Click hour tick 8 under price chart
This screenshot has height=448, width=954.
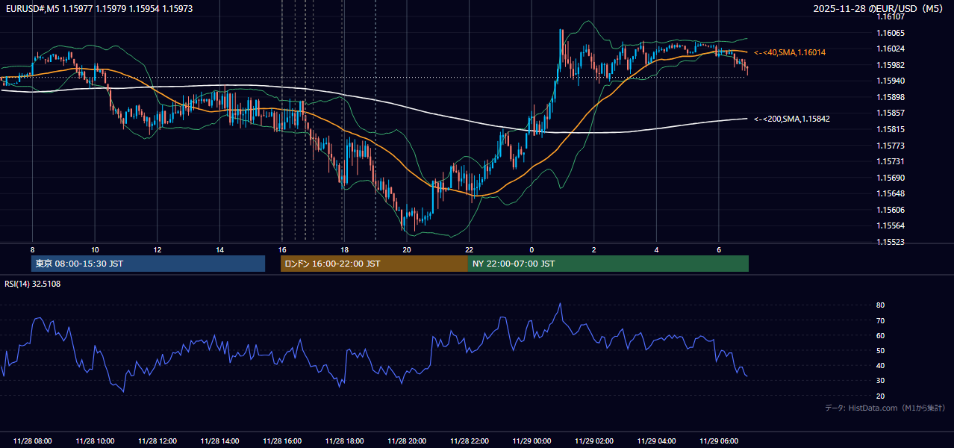(32, 249)
